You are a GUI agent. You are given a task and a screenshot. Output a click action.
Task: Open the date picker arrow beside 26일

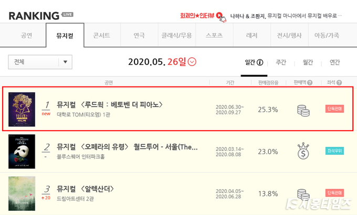click(192, 62)
